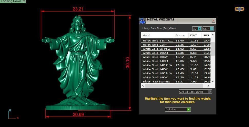249x127 pixels.
Task: Select the White Gold:10KW row
Action: (x=176, y=57)
